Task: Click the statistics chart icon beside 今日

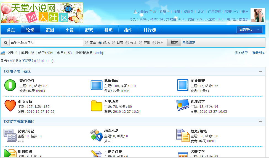Action: pyautogui.click(x=3, y=53)
